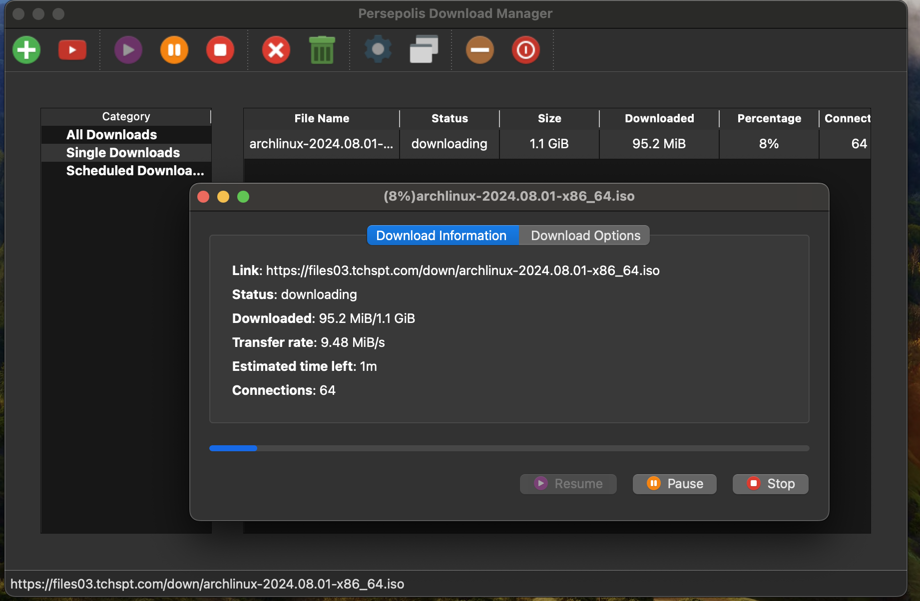Image resolution: width=920 pixels, height=601 pixels.
Task: Select archlinux-2024.08.01 file name cell
Action: [322, 144]
